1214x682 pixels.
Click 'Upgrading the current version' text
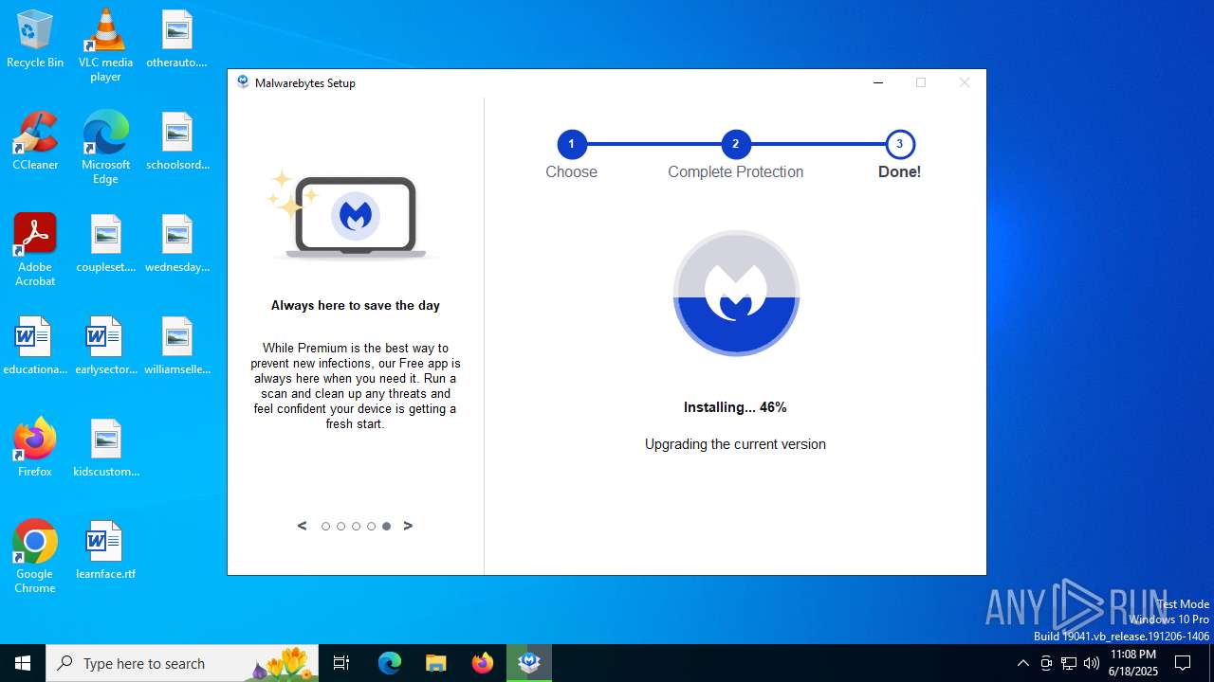click(x=735, y=444)
